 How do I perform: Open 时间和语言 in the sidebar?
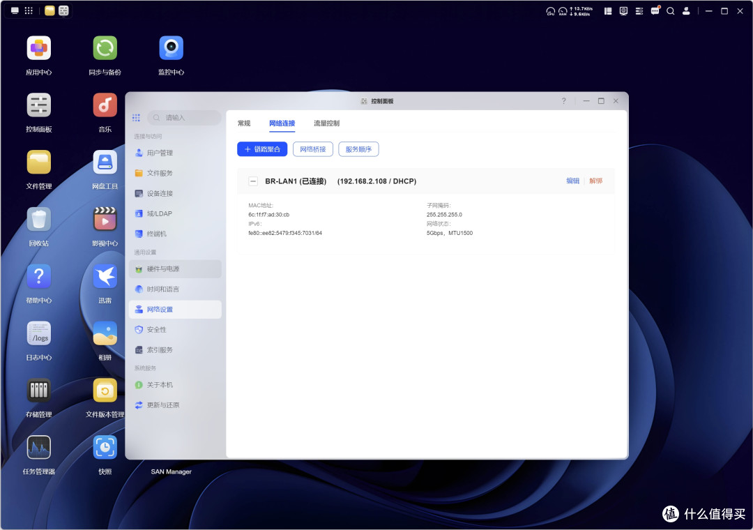click(x=175, y=289)
